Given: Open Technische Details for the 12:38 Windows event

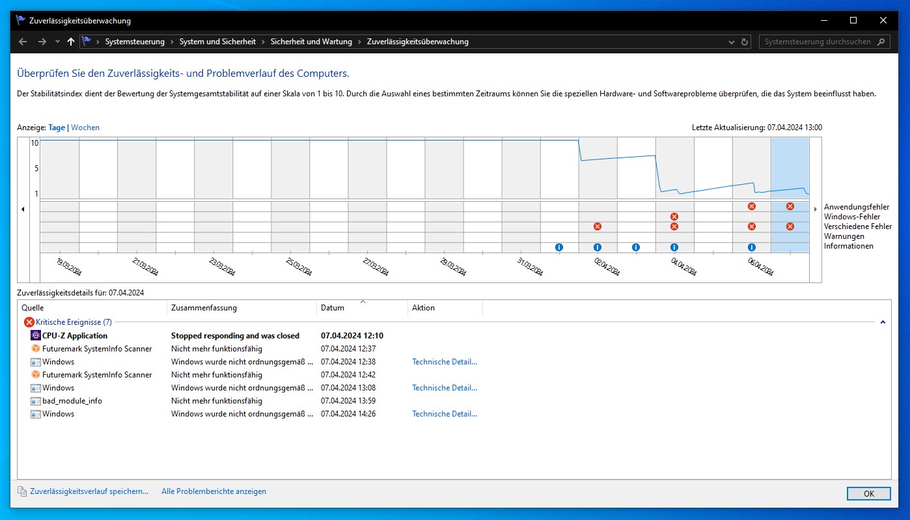Looking at the screenshot, I should [445, 362].
